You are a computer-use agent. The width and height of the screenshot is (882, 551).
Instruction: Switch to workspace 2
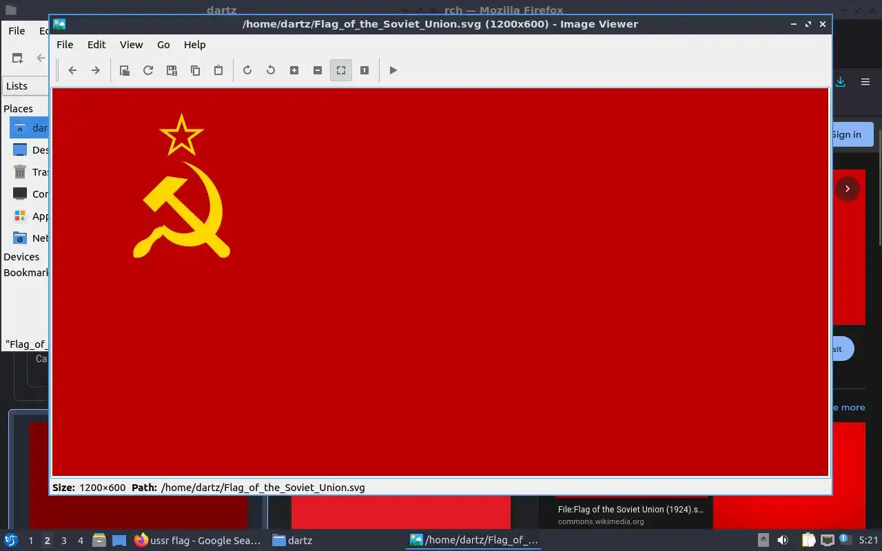[47, 541]
